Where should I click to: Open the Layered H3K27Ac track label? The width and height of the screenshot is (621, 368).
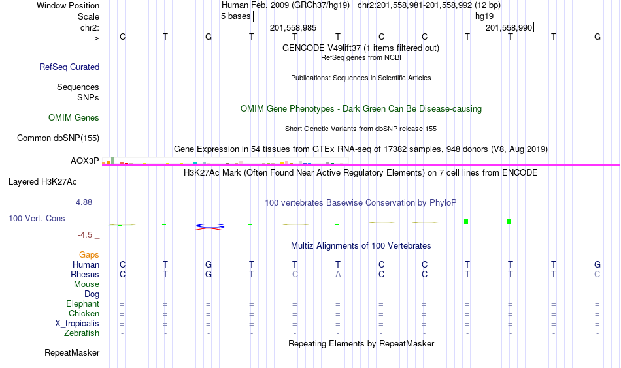(42, 182)
